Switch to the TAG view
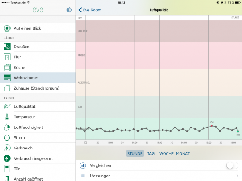Viewport: 242px width, 181px height. 151,153
